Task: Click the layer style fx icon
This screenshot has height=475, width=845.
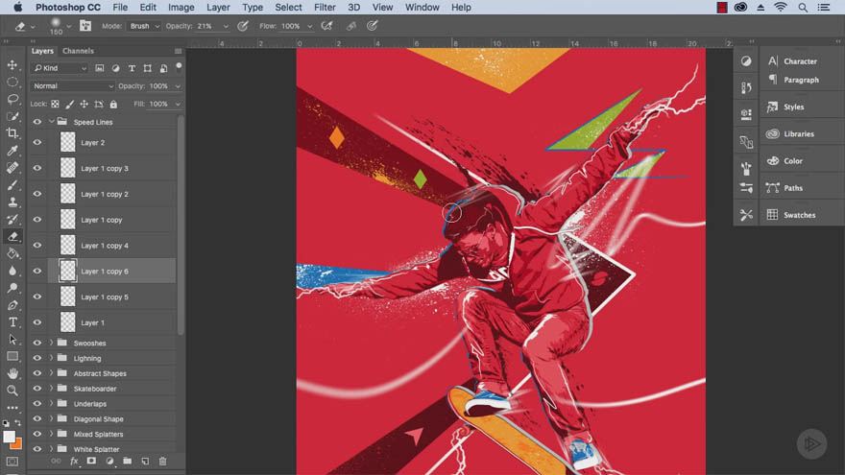Action: (x=74, y=462)
